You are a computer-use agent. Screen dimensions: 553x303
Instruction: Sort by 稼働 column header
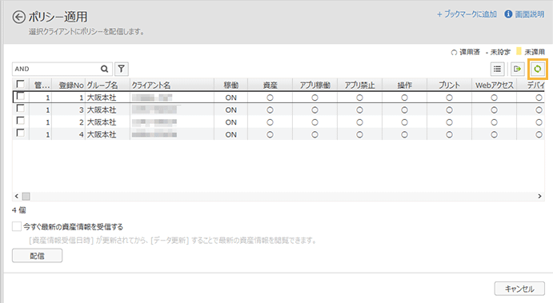[x=231, y=85]
